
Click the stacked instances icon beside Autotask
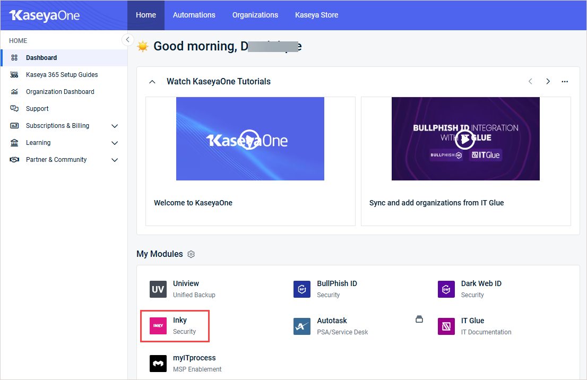(x=419, y=319)
